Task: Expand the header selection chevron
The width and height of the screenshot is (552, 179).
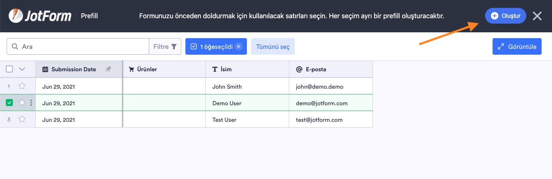Action: click(x=22, y=69)
